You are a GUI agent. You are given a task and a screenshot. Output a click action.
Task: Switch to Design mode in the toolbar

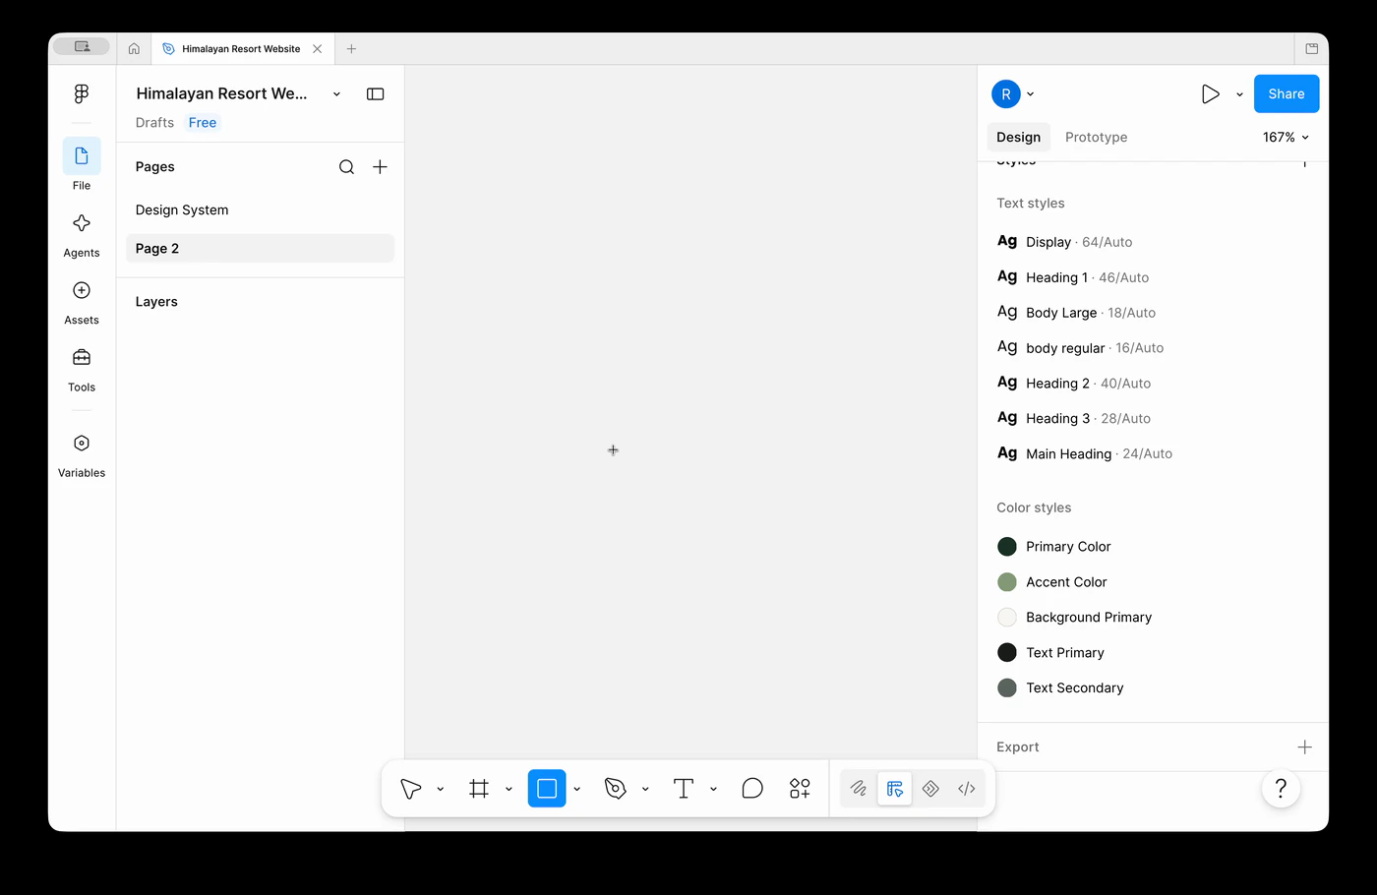(x=894, y=789)
